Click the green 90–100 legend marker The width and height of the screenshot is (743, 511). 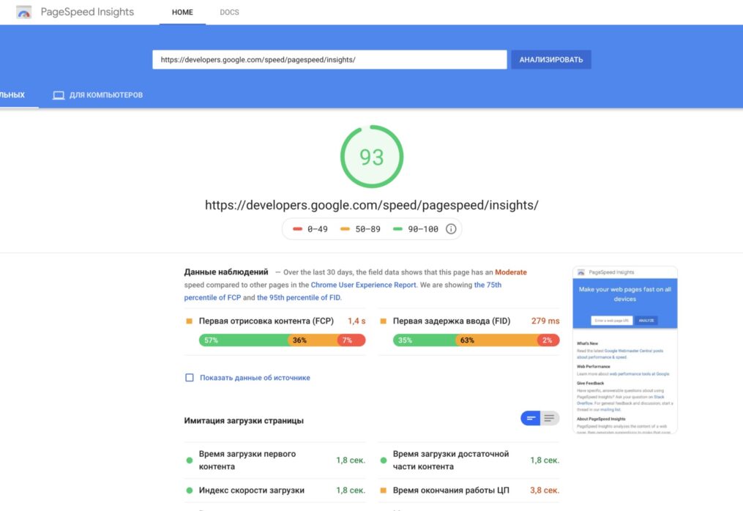click(397, 229)
